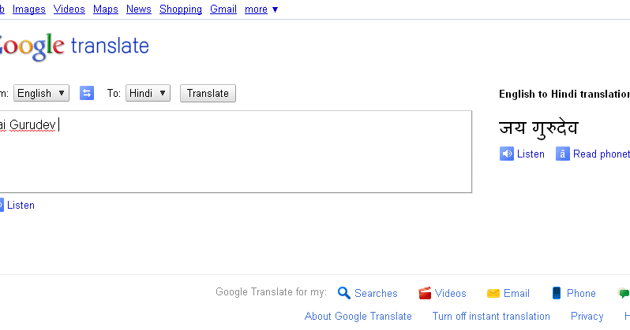The width and height of the screenshot is (630, 330).
Task: Open the English source language dropdown
Action: [41, 93]
